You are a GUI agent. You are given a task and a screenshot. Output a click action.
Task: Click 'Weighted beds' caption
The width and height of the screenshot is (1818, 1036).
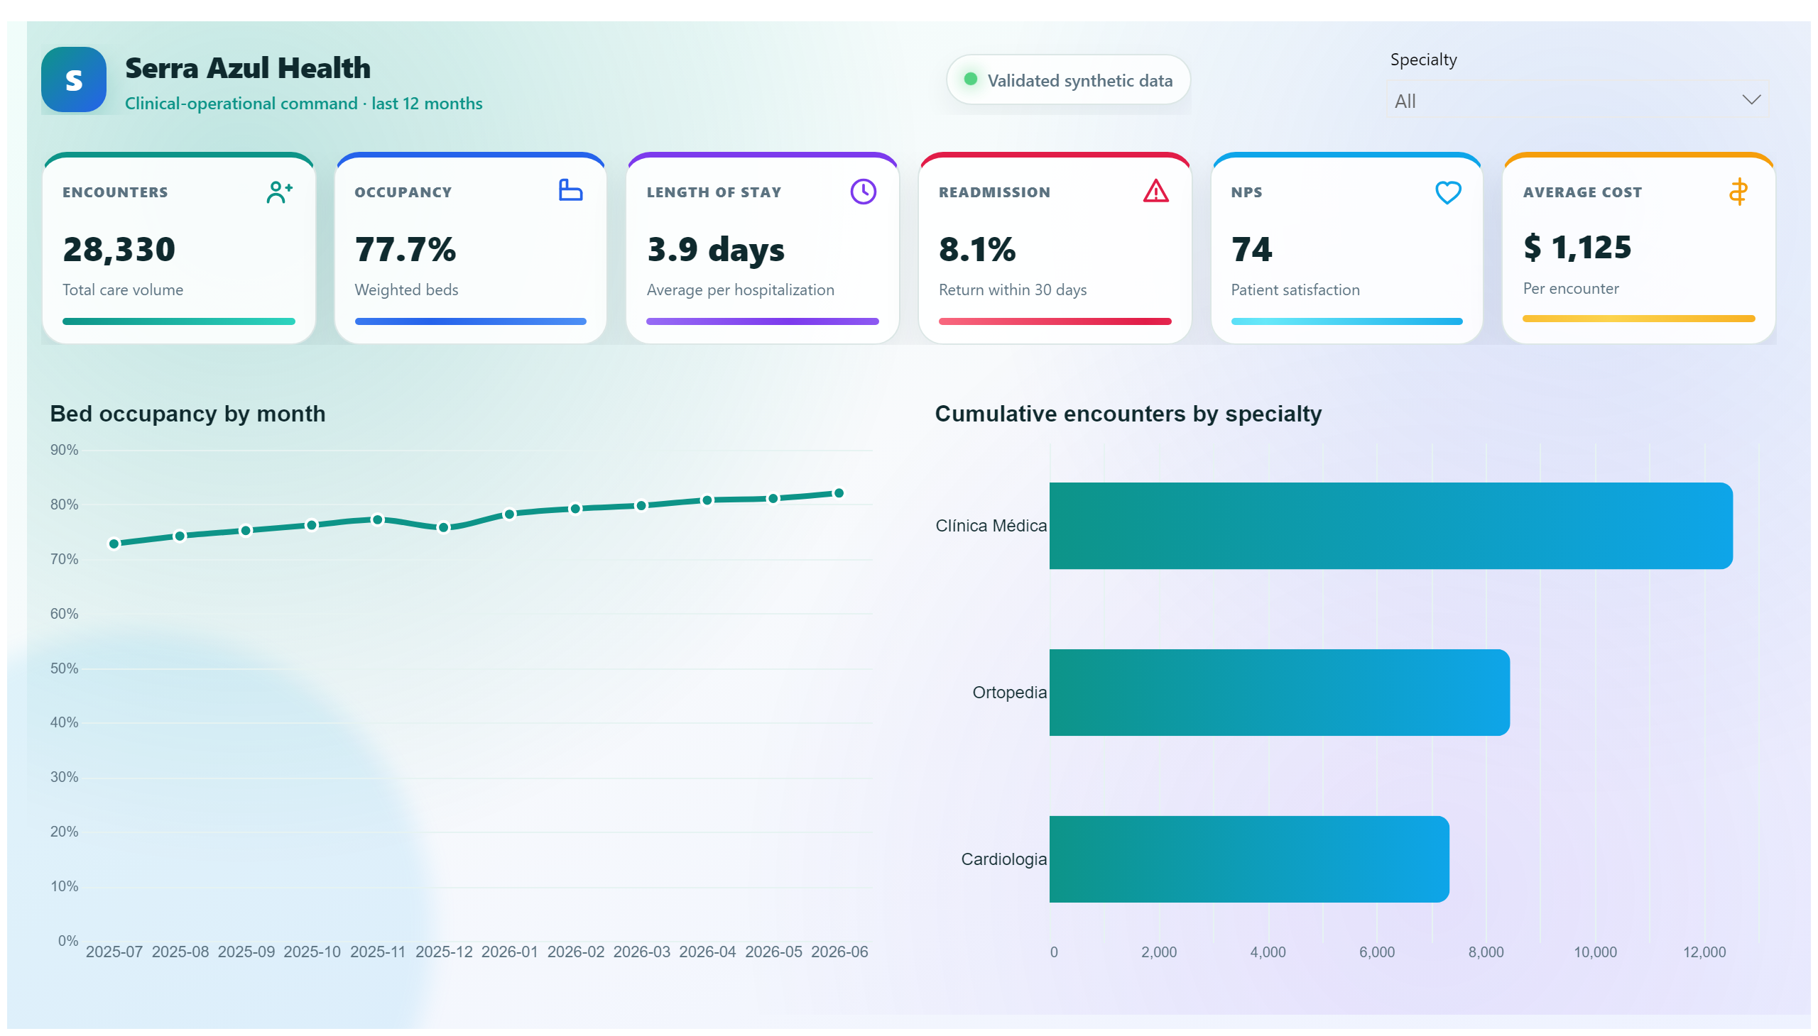406,290
